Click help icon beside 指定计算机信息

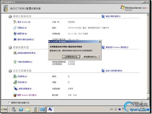pos(103,16)
